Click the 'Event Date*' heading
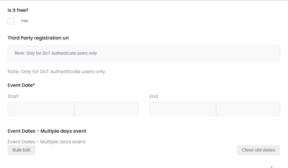 click(21, 85)
